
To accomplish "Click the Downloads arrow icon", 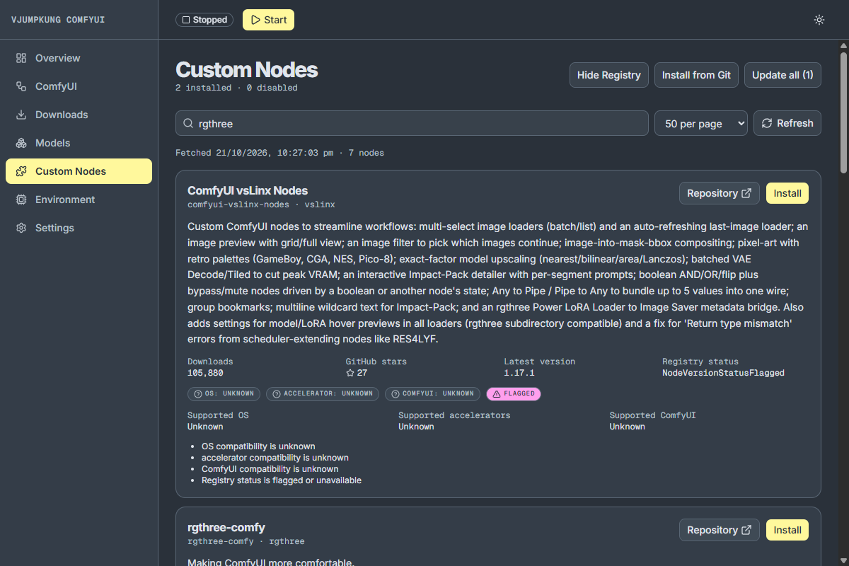I will click(x=21, y=115).
